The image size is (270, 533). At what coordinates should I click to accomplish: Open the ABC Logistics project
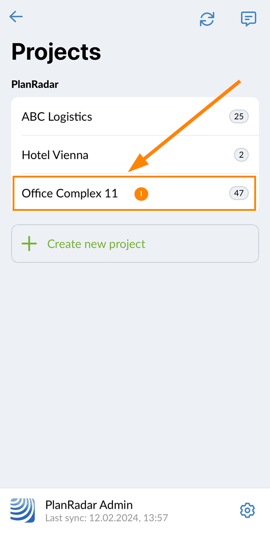[57, 117]
